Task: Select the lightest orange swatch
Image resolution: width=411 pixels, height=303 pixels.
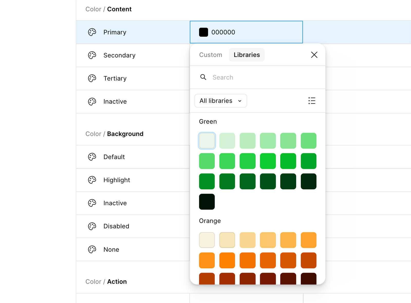Action: pyautogui.click(x=207, y=240)
